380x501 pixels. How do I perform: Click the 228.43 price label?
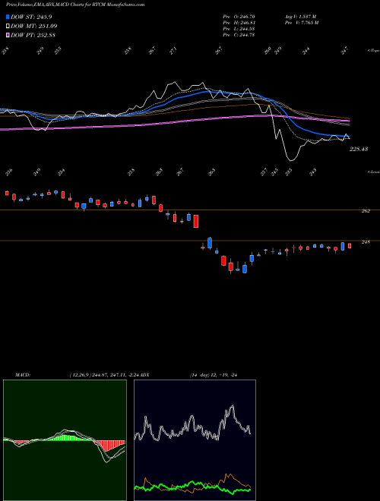[x=359, y=149]
